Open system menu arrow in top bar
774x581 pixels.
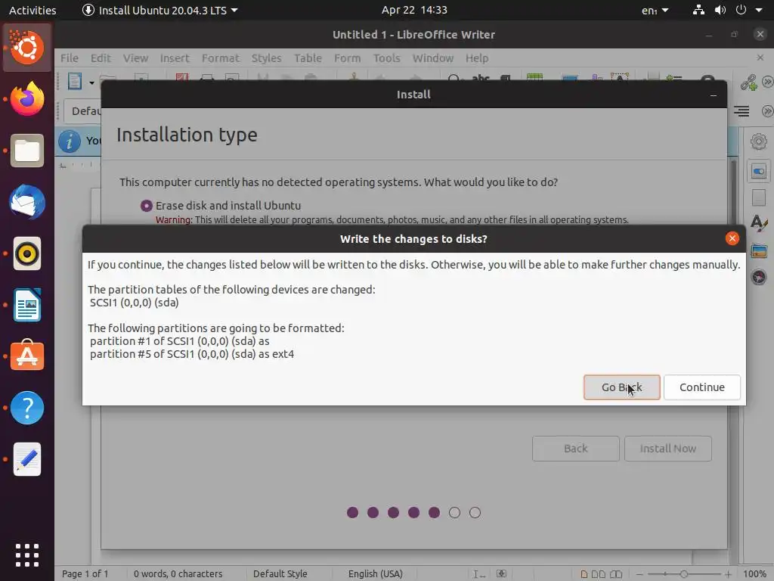(759, 10)
